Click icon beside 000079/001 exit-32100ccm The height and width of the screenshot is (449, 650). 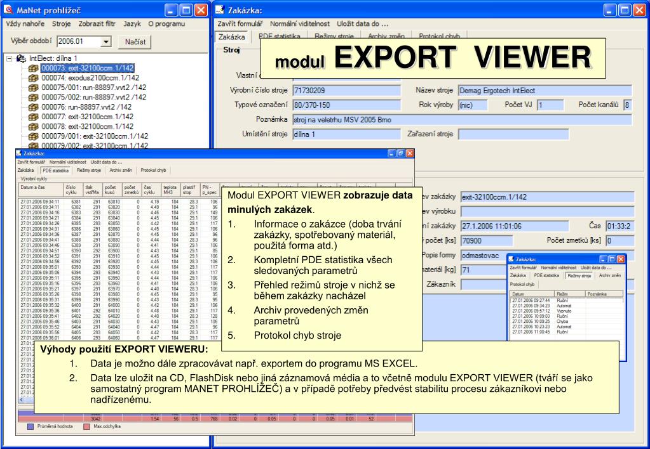(34, 136)
